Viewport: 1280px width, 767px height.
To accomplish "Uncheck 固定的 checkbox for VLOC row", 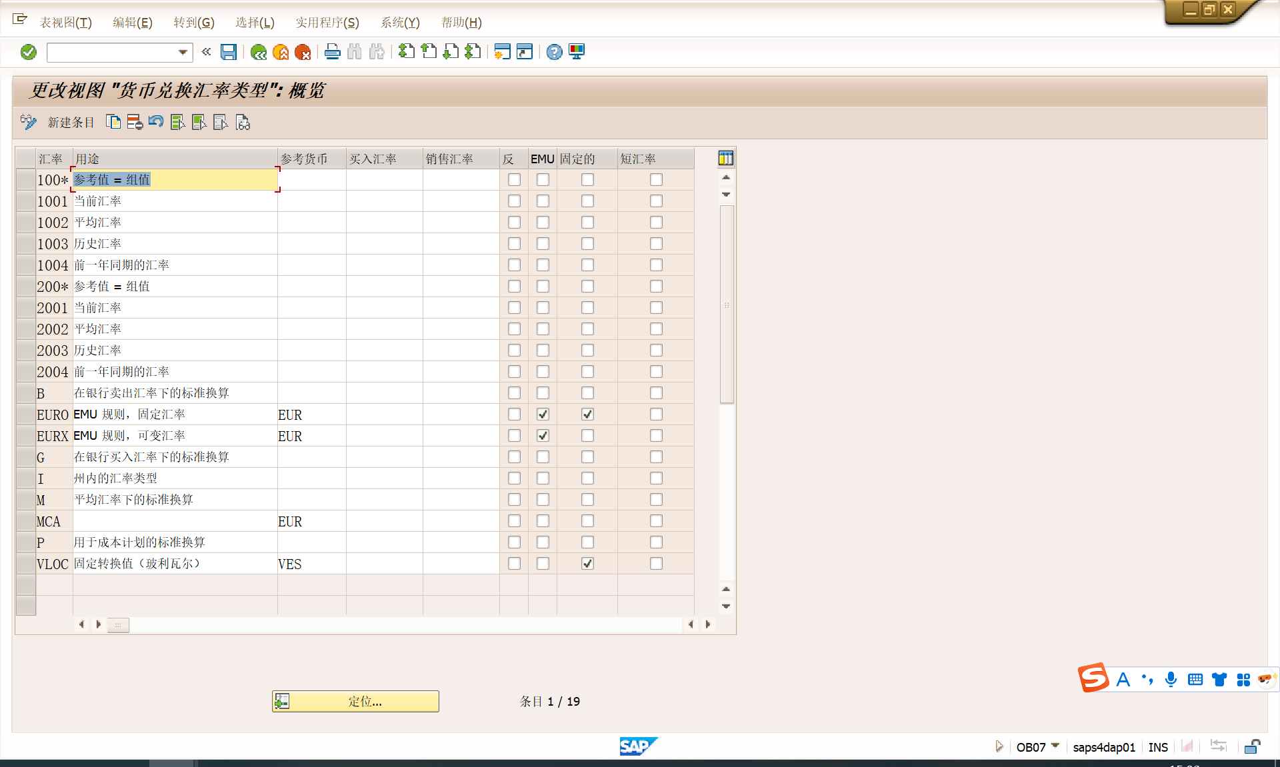I will click(587, 564).
